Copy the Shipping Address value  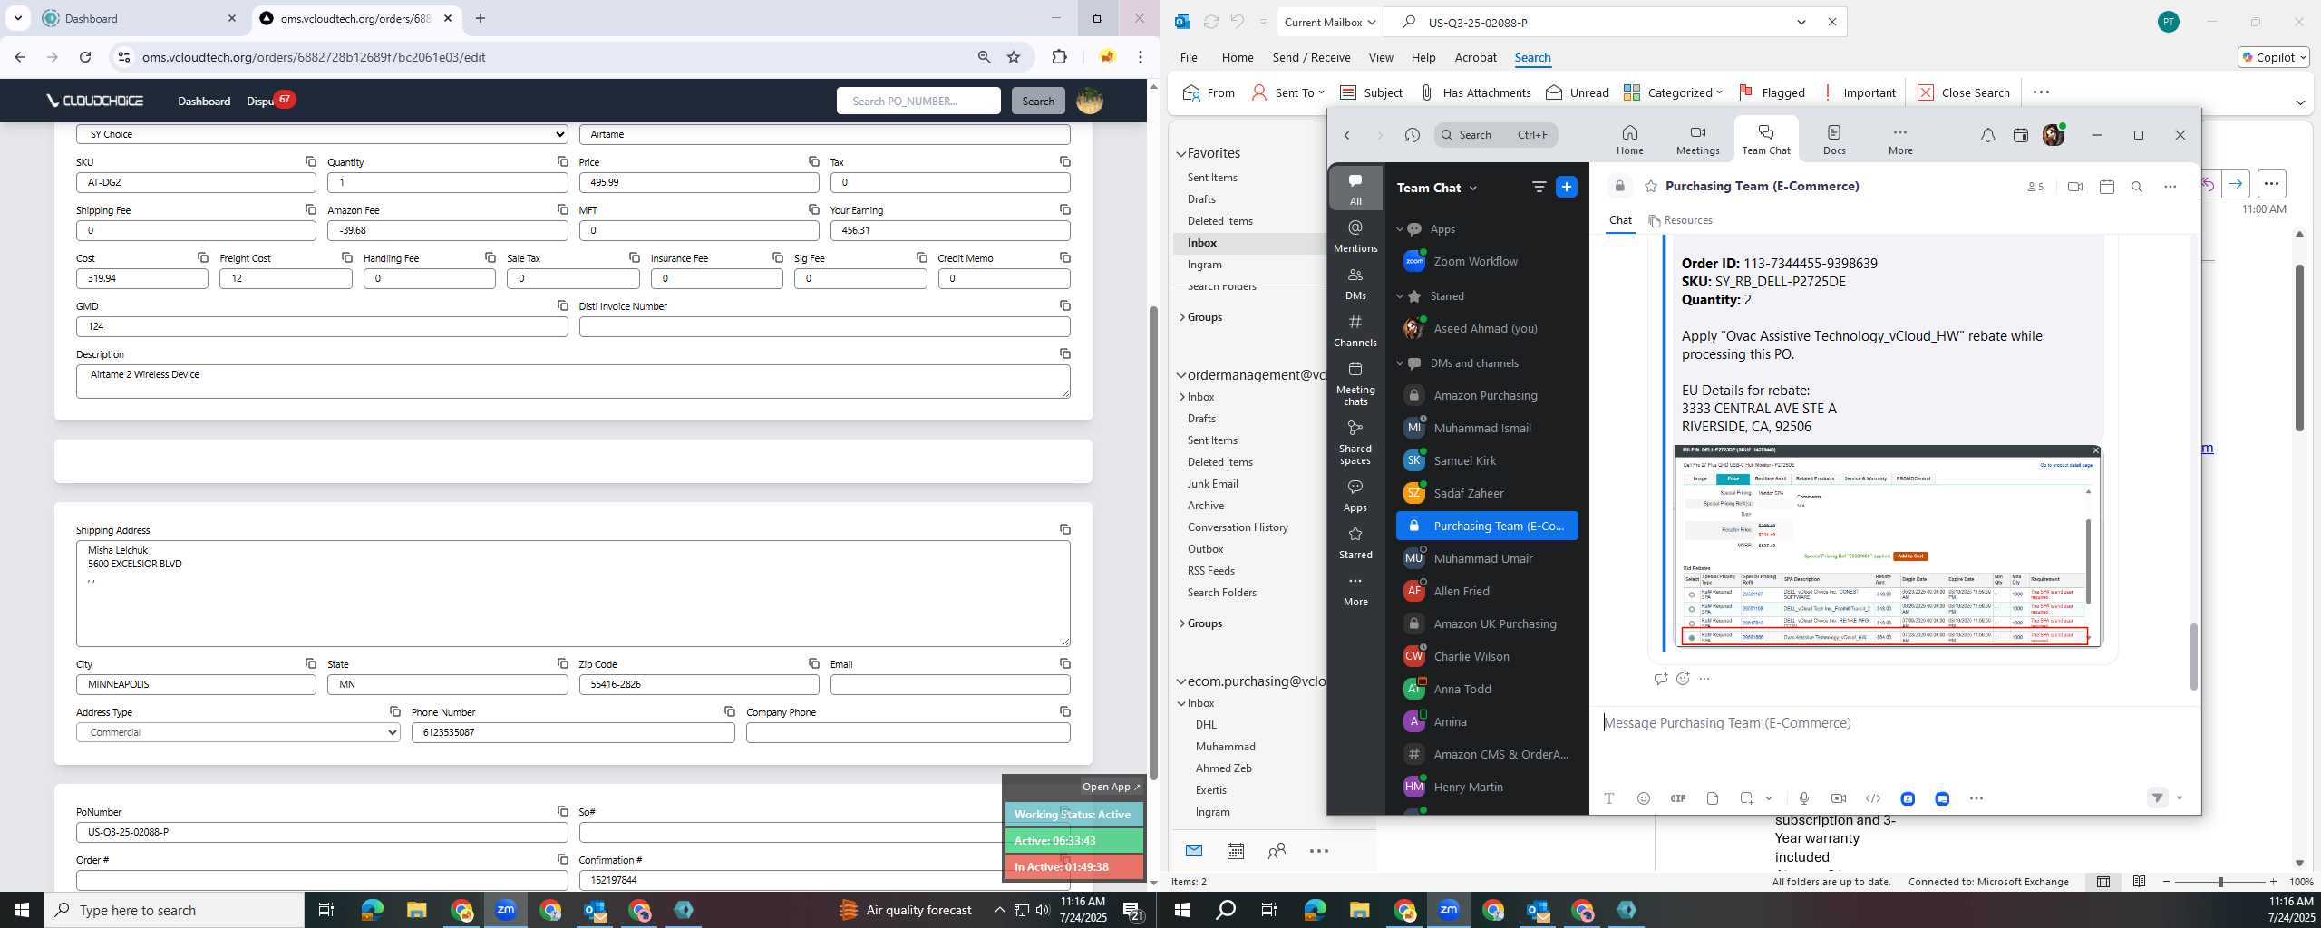click(x=1064, y=529)
